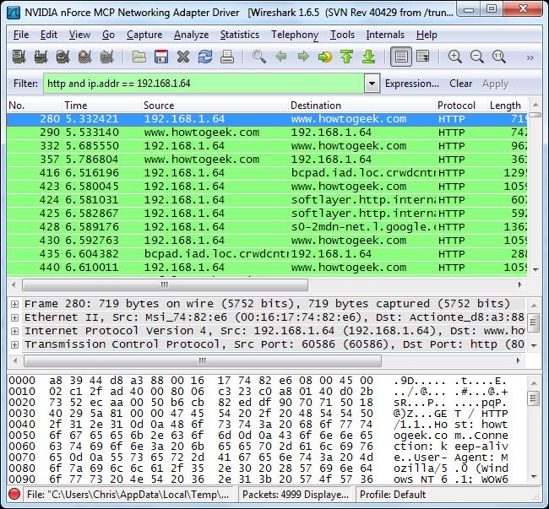Expand Transmission Control Protocol row
549x509 pixels.
14,344
